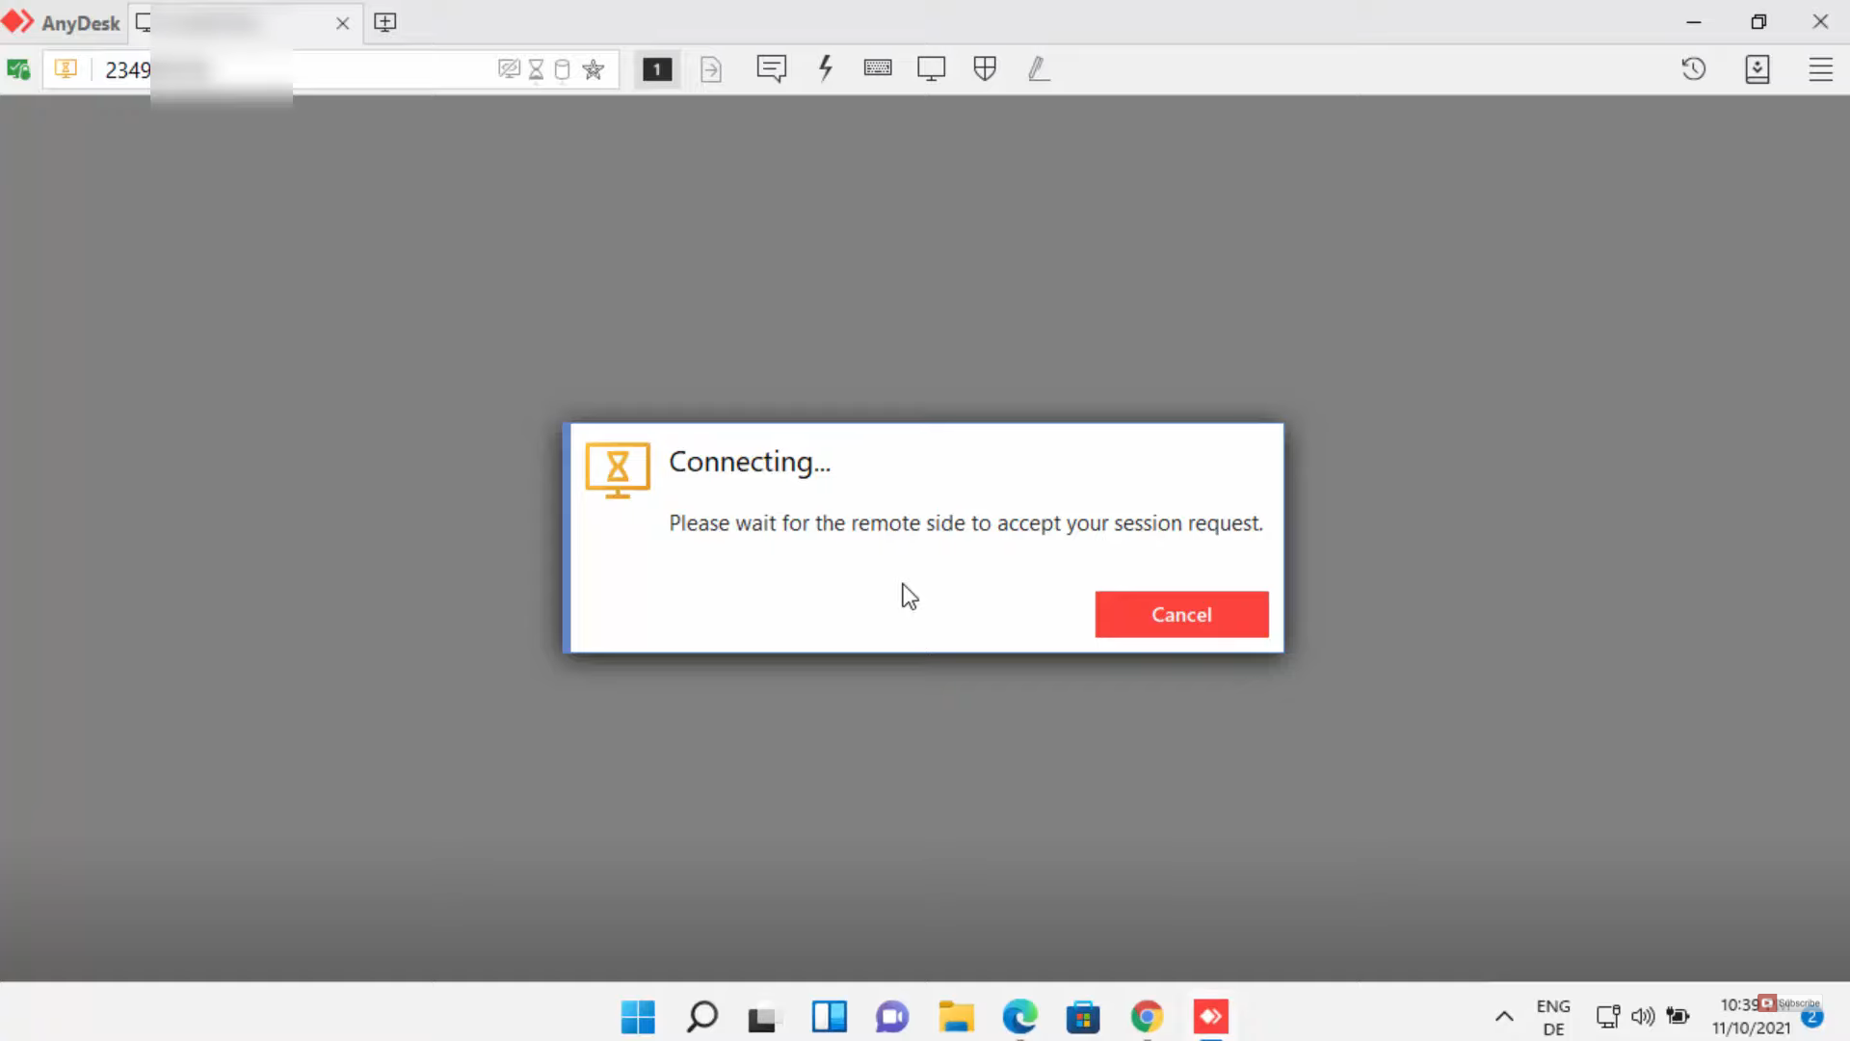This screenshot has width=1850, height=1041.
Task: Show hidden system tray icons
Action: [1504, 1016]
